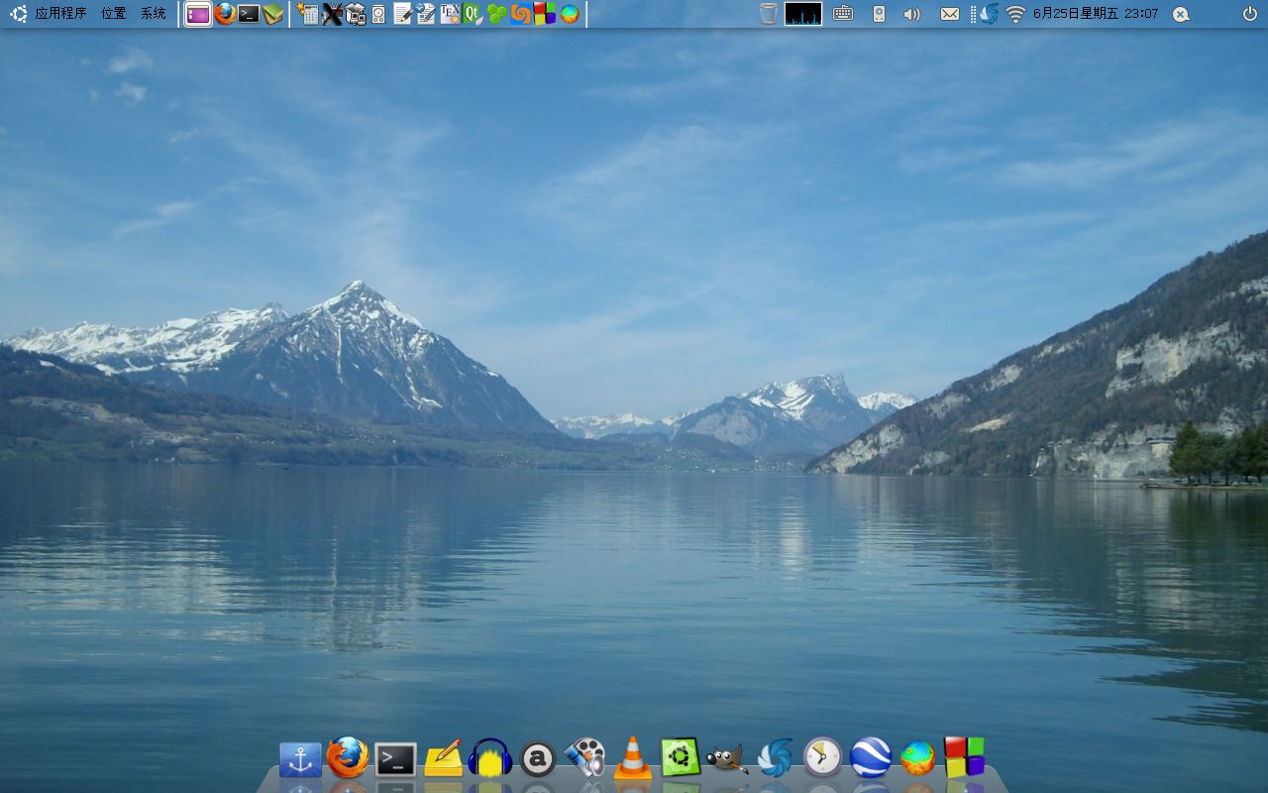Launch GIMP from the dock
The height and width of the screenshot is (793, 1268).
pos(727,759)
